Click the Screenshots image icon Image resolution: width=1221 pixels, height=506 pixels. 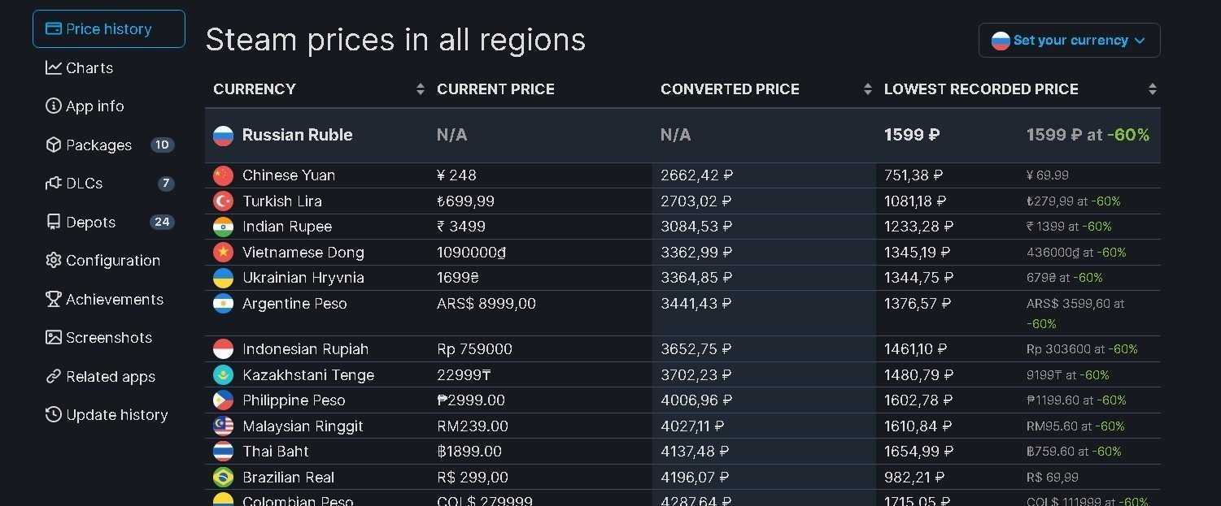pyautogui.click(x=54, y=337)
